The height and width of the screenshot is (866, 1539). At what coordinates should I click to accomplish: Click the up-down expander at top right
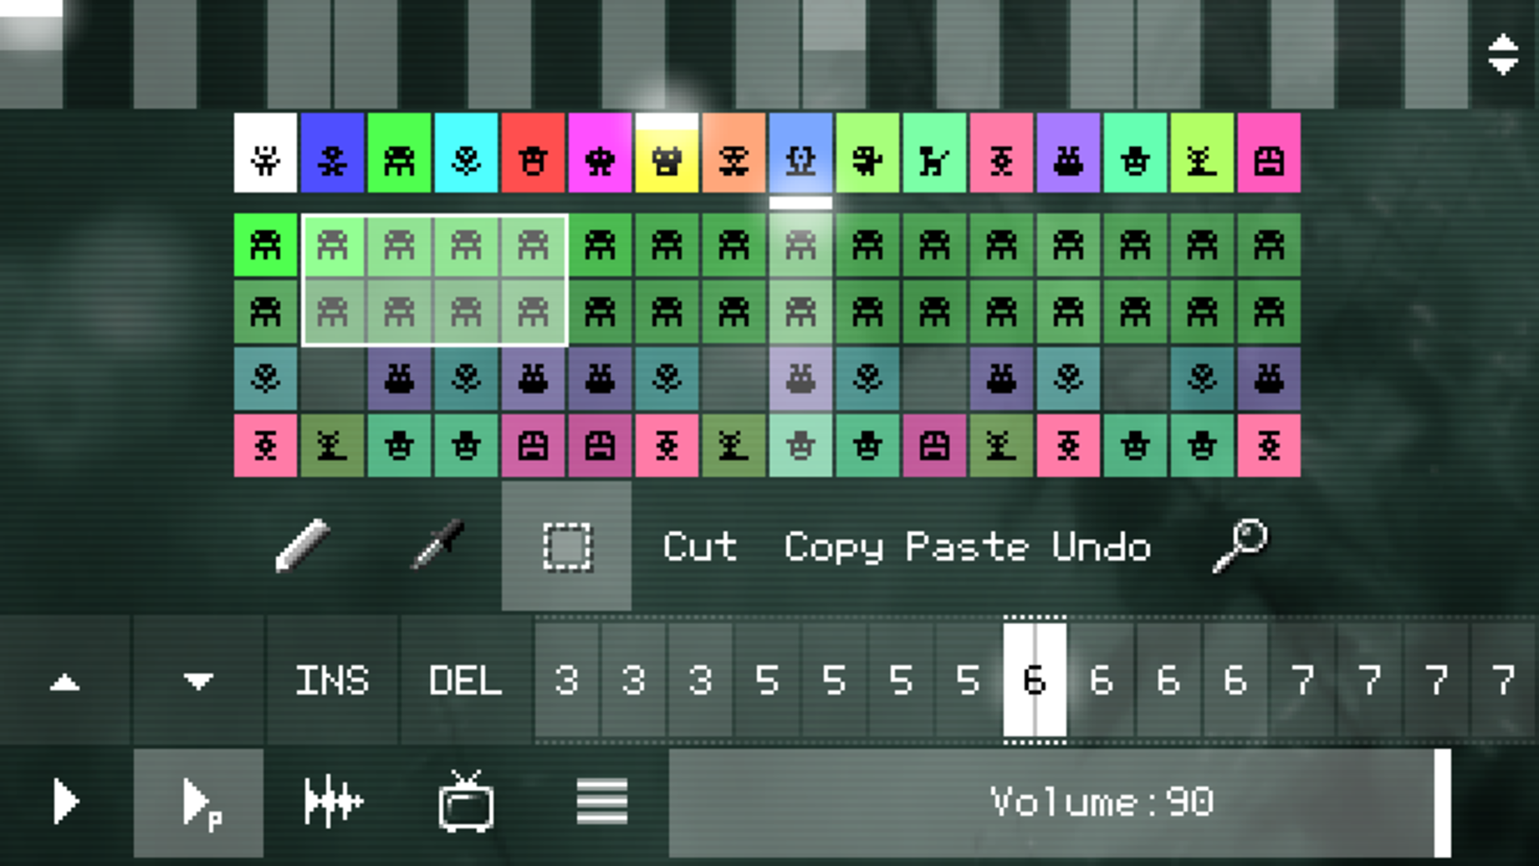click(x=1503, y=54)
